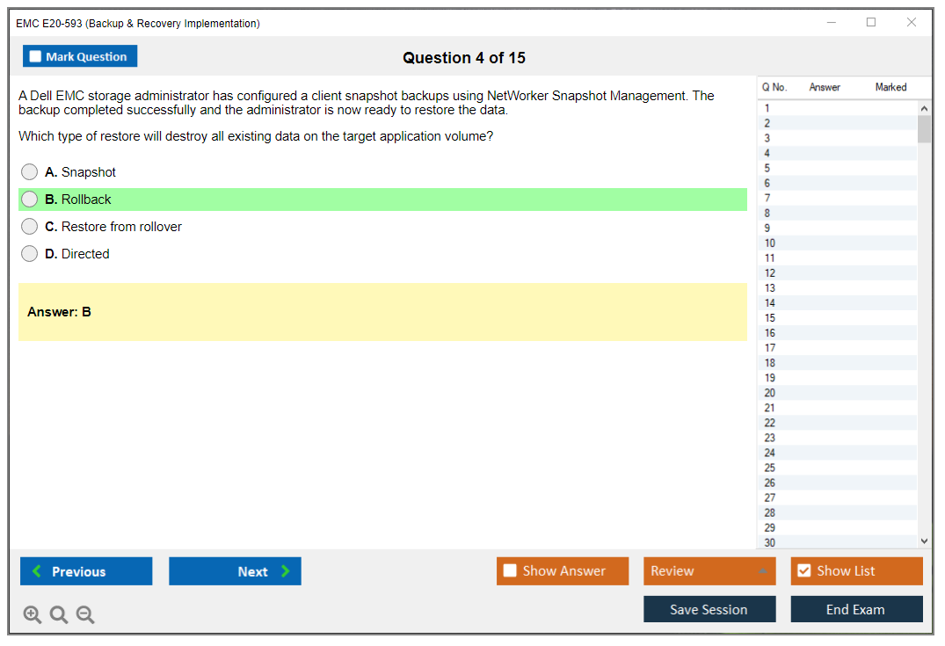
Task: Click the zoom in magnifier icon
Action: [x=33, y=615]
